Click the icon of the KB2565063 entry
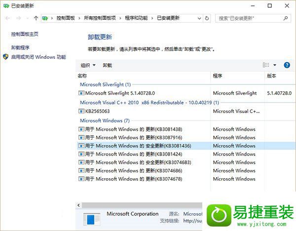 pos(81,111)
